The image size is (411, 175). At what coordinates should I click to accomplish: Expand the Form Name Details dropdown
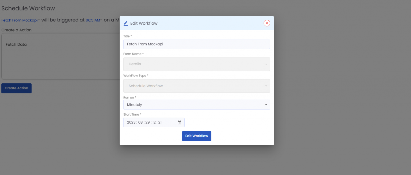[197, 64]
